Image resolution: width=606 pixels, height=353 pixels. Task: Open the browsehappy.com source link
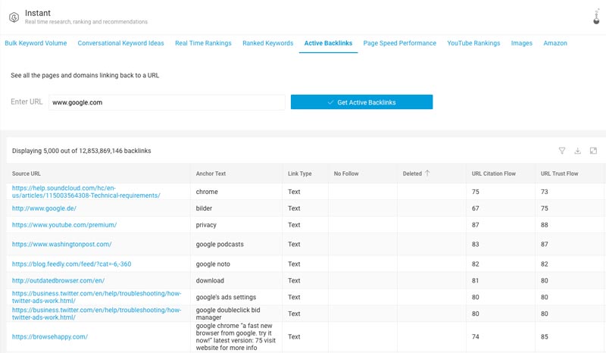[x=50, y=337]
